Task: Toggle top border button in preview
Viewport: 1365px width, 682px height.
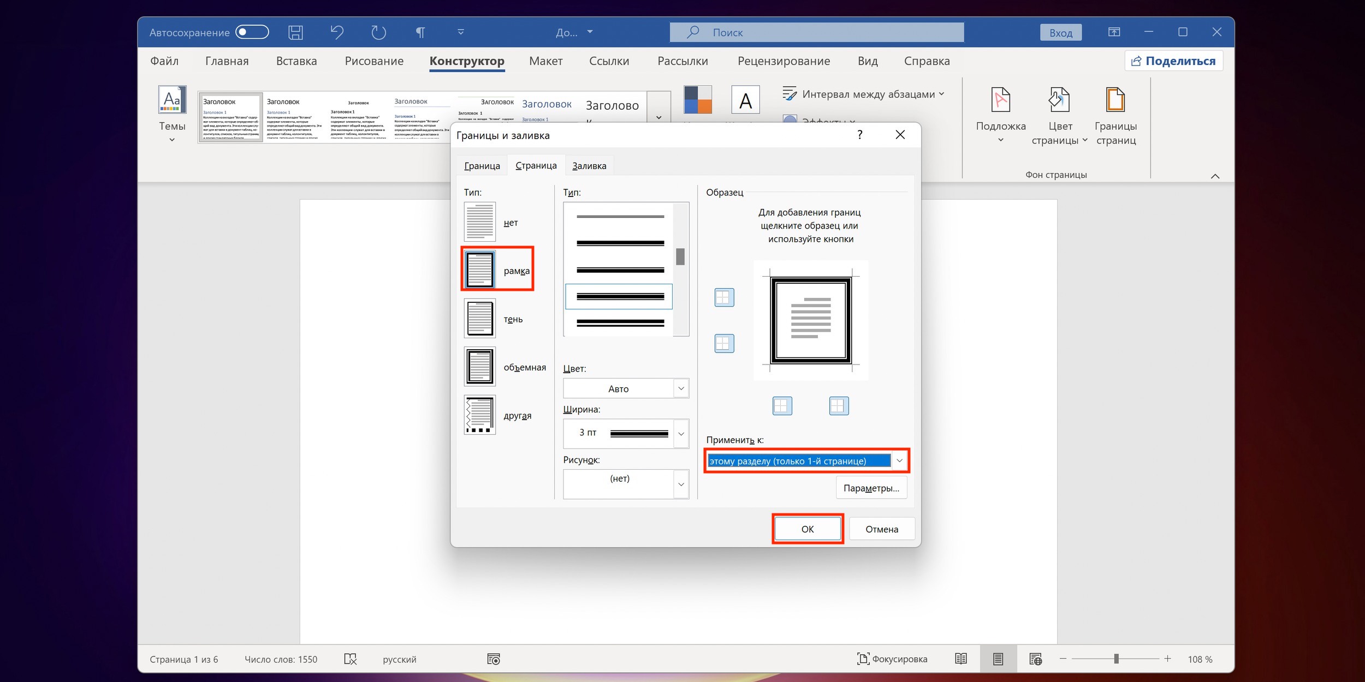Action: pos(724,297)
